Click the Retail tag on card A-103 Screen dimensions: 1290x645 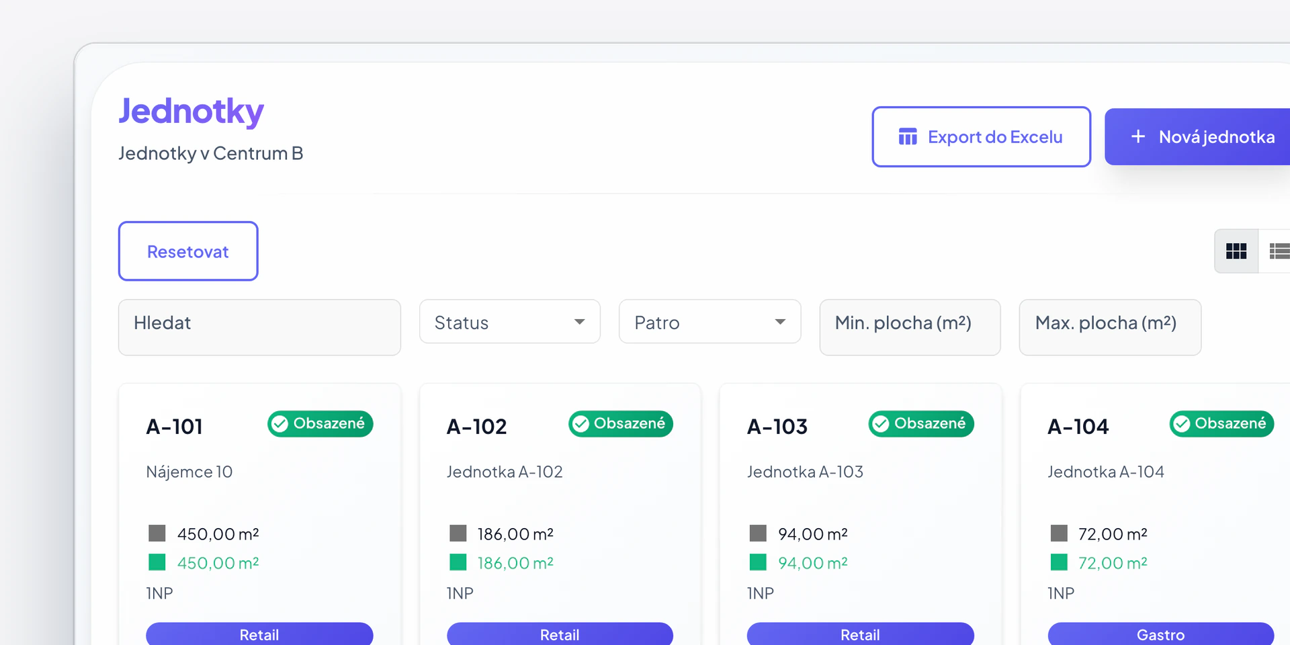click(860, 634)
